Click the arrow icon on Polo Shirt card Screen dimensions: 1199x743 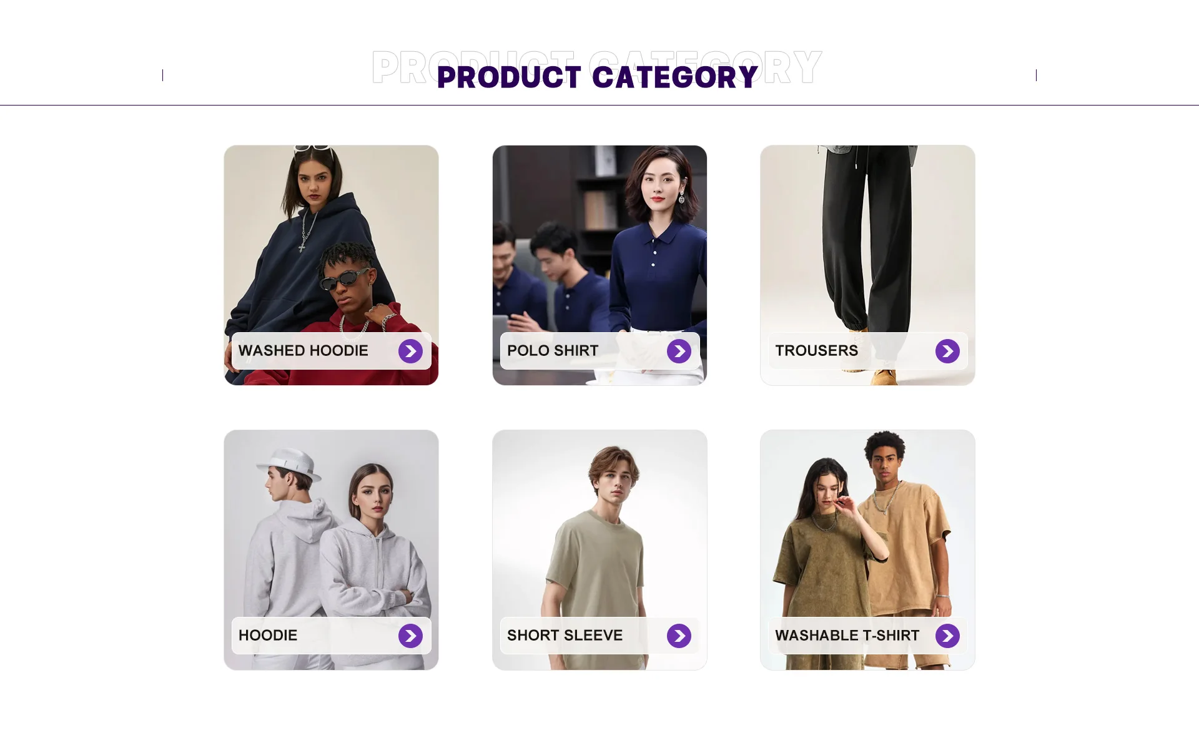[x=679, y=352]
